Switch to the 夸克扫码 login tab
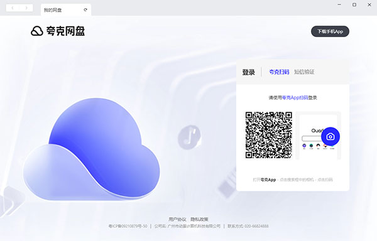The image size is (377, 241). point(279,72)
